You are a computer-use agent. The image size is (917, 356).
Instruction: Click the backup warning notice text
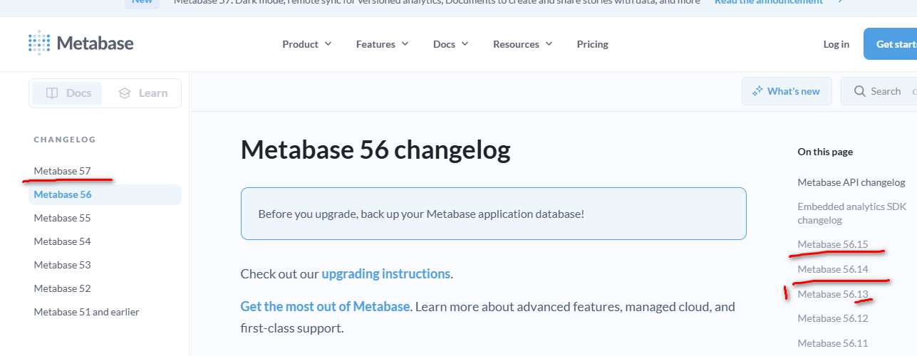pyautogui.click(x=421, y=214)
